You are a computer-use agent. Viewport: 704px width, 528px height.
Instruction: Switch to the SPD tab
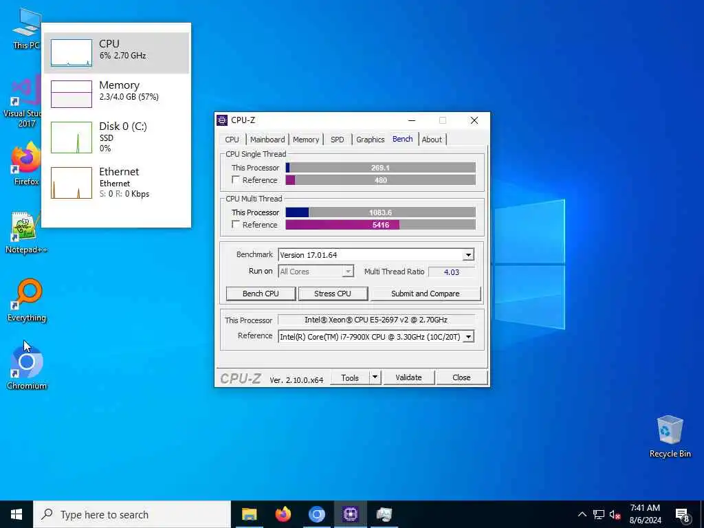point(337,140)
